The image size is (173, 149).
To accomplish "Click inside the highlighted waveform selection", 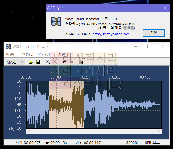I will coord(66,105).
